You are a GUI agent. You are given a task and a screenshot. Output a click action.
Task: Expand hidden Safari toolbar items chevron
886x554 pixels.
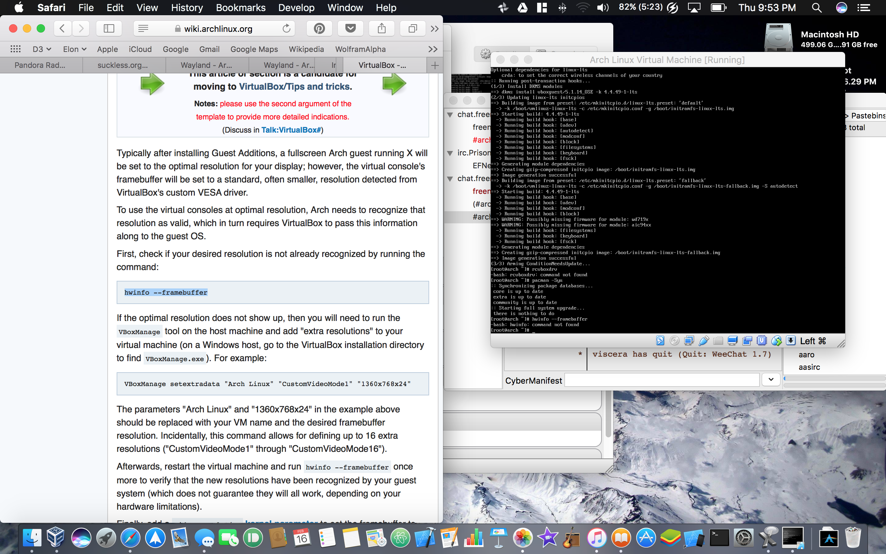coord(435,29)
